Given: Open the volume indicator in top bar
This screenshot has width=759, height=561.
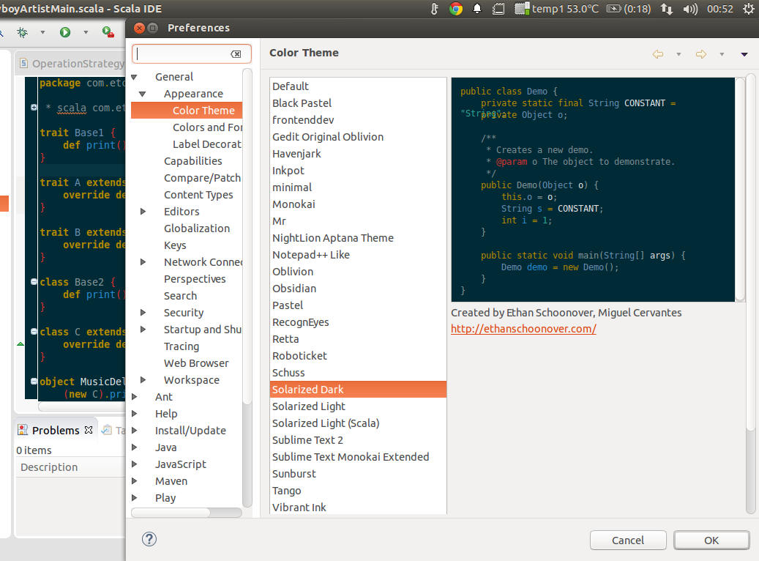Looking at the screenshot, I should (x=690, y=9).
